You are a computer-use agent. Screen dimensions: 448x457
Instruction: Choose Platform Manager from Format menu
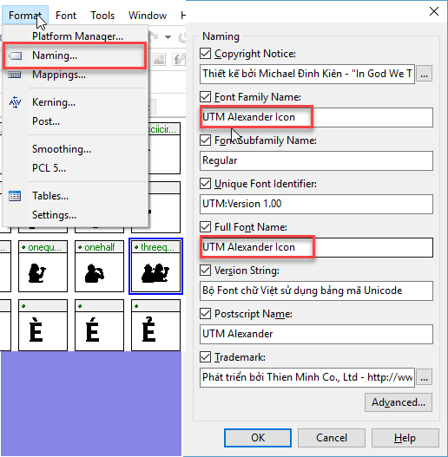tap(77, 36)
